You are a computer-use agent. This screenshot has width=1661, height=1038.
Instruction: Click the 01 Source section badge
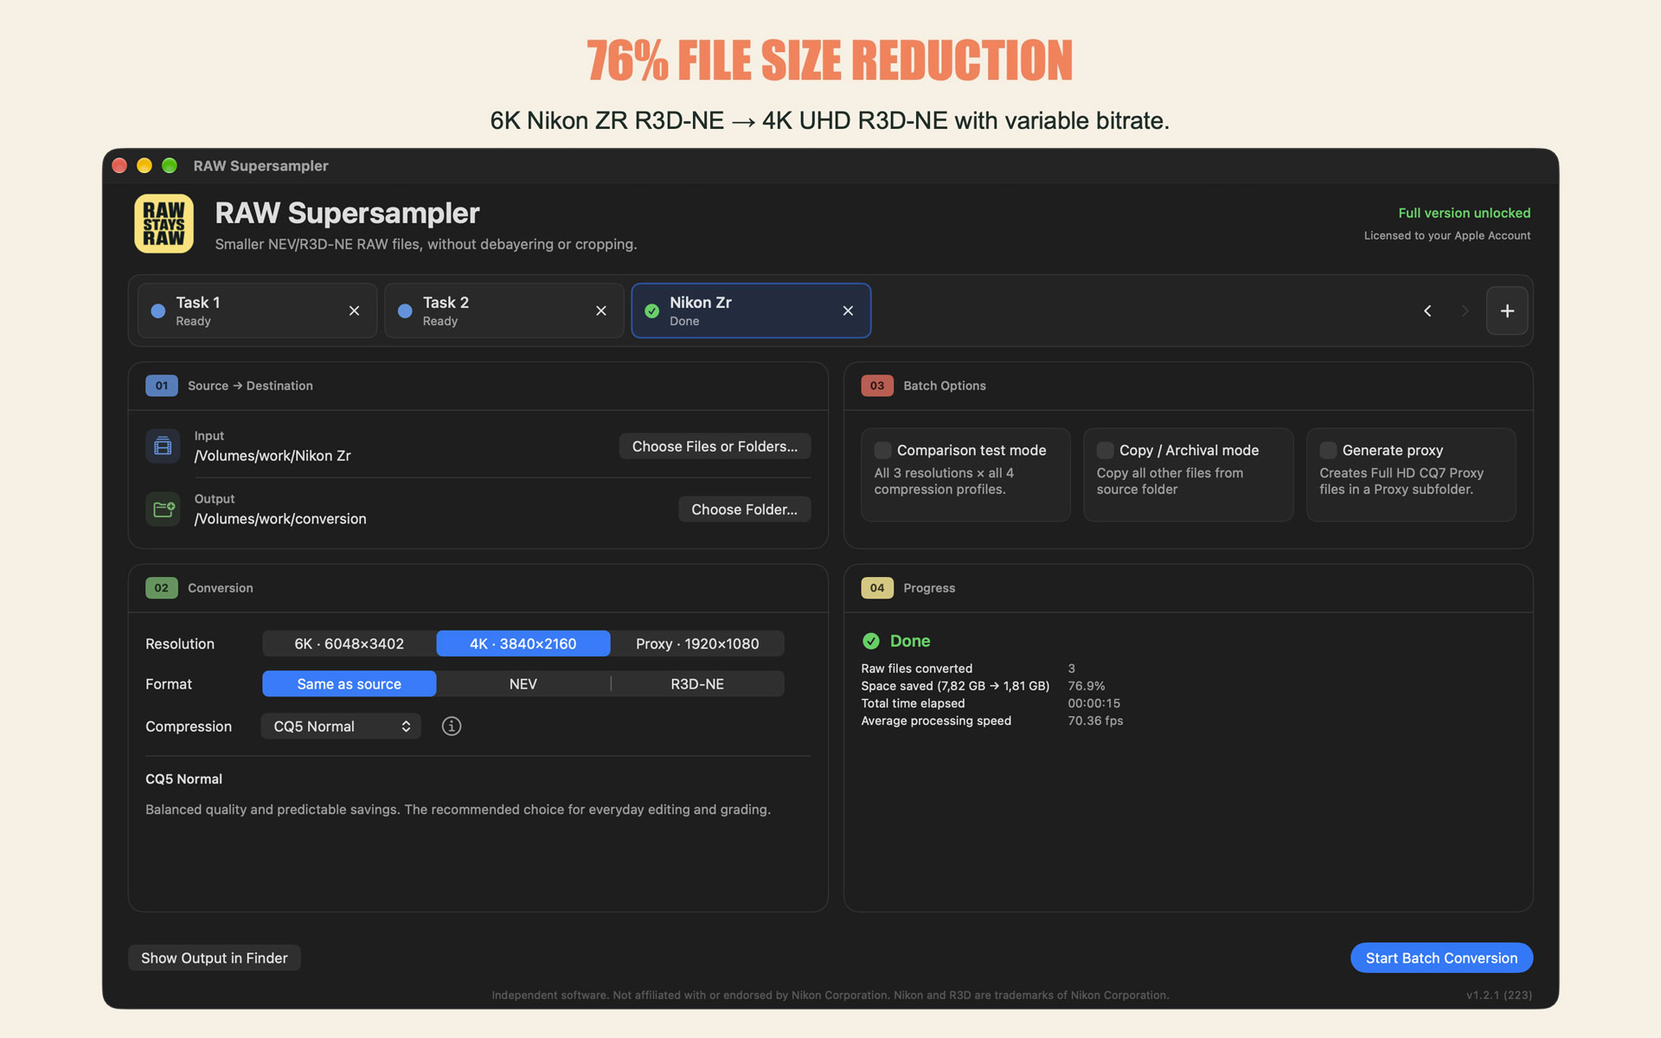(162, 386)
